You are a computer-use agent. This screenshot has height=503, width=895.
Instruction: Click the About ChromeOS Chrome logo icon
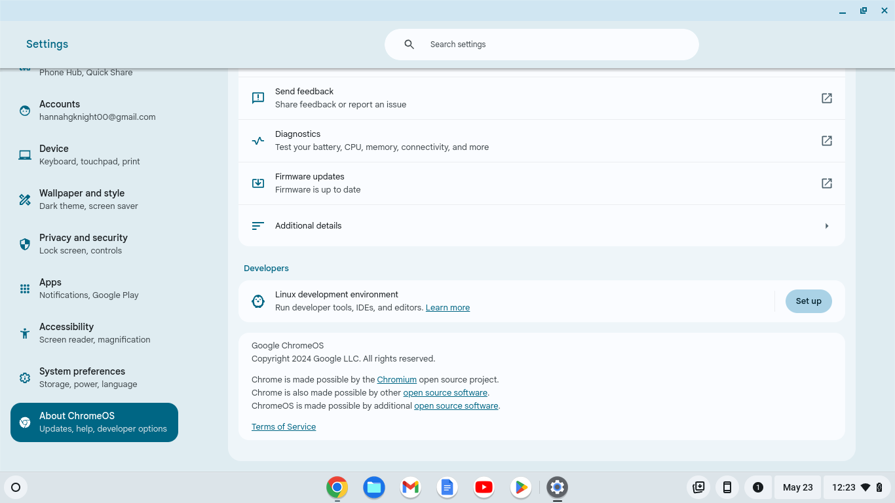pos(25,422)
